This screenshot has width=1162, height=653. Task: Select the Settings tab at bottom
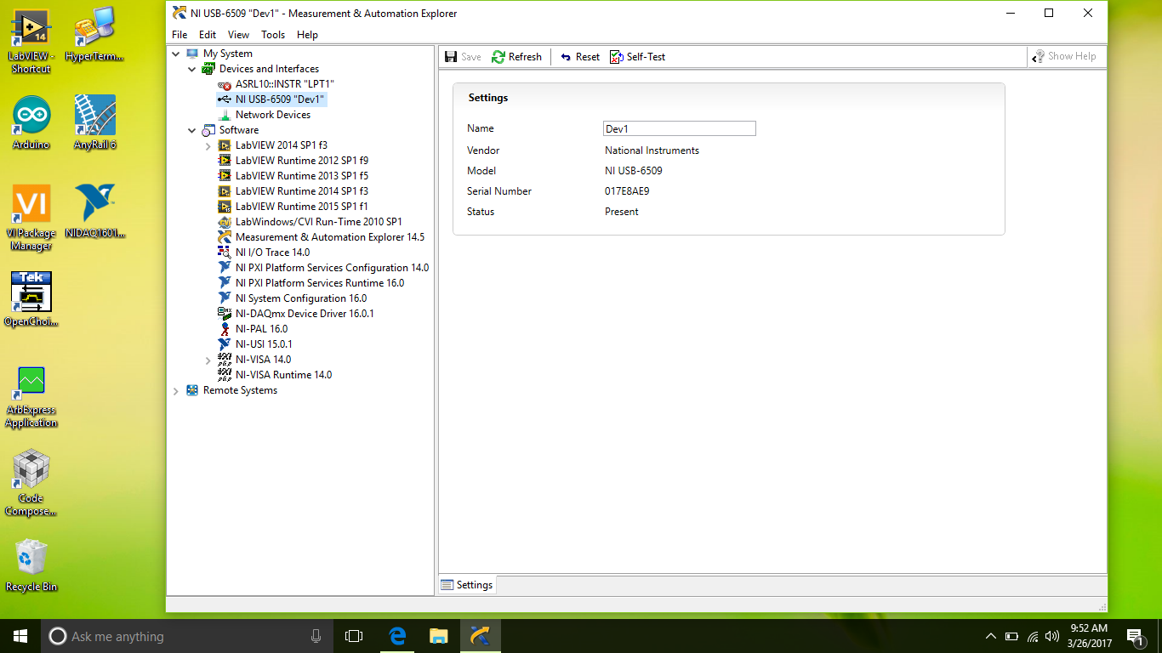point(467,585)
